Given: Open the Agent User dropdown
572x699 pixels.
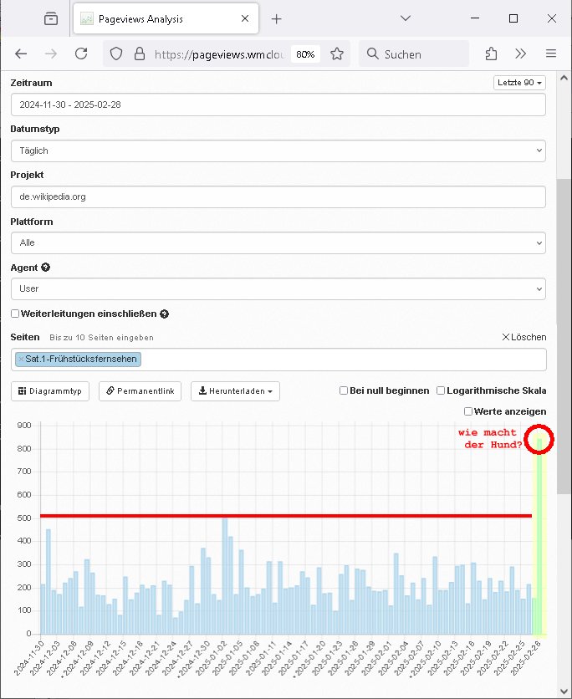Looking at the screenshot, I should click(278, 288).
